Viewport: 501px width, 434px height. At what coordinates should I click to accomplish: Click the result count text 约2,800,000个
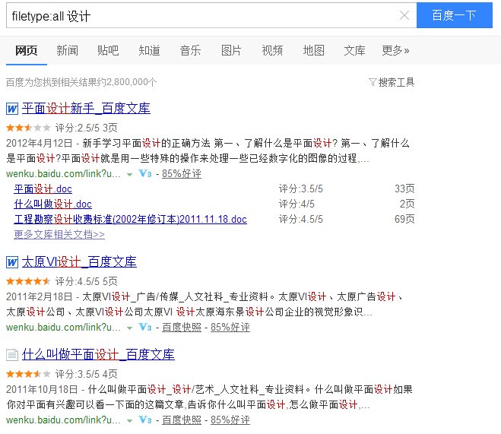(127, 82)
